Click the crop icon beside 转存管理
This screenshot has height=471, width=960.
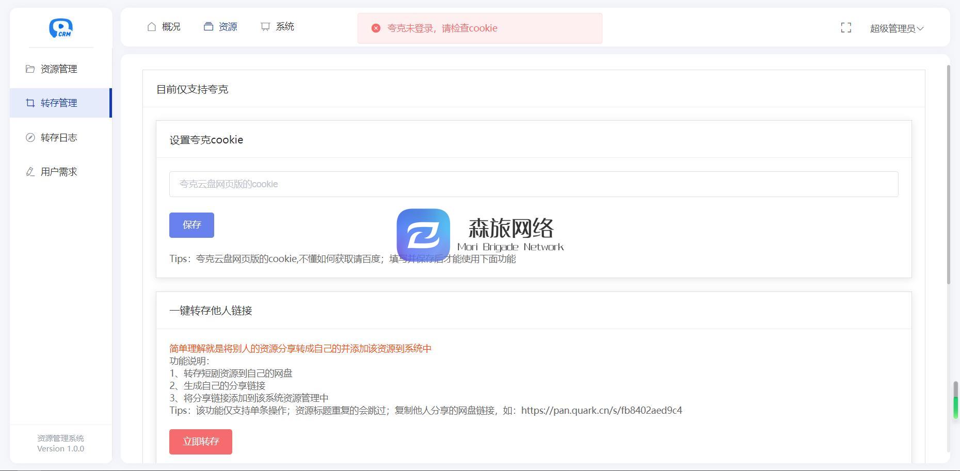point(30,103)
